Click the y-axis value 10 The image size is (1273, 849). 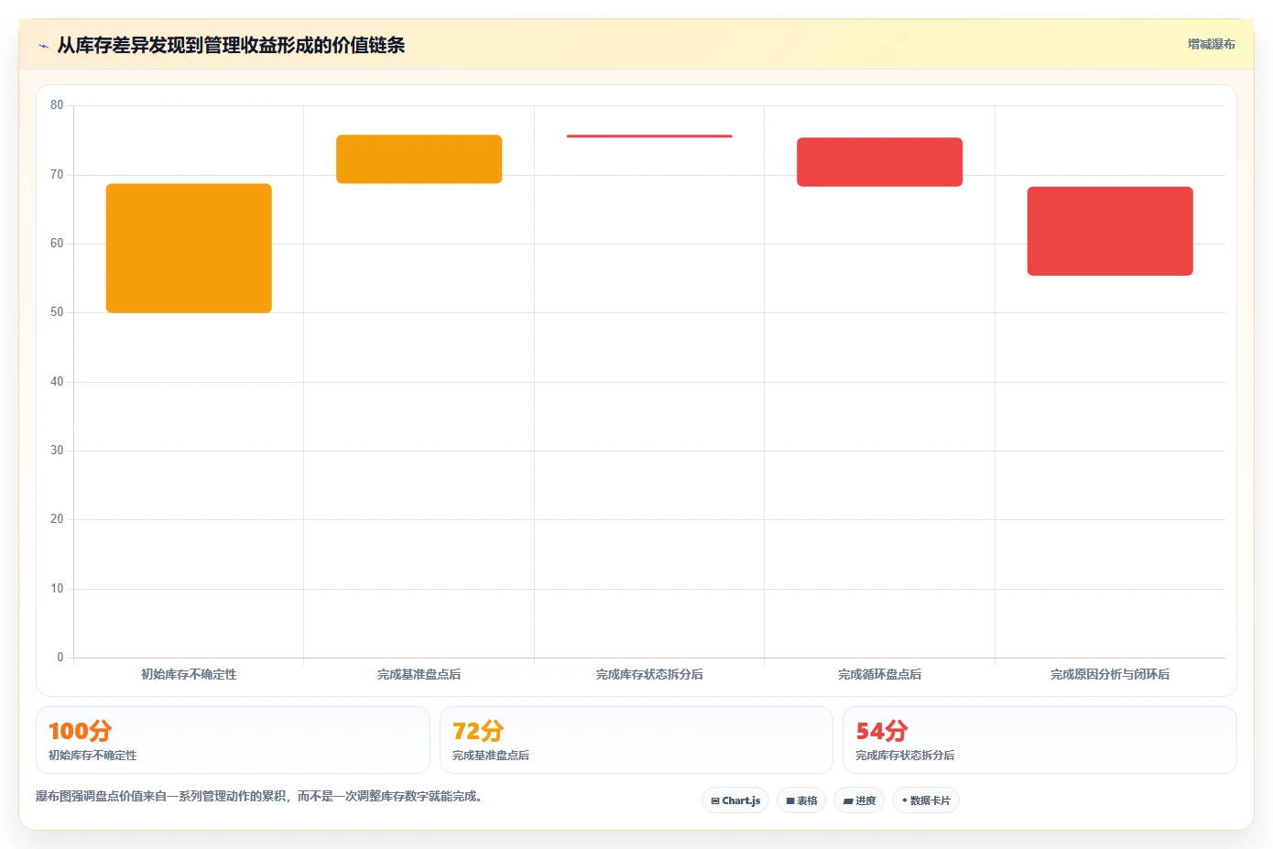point(57,589)
